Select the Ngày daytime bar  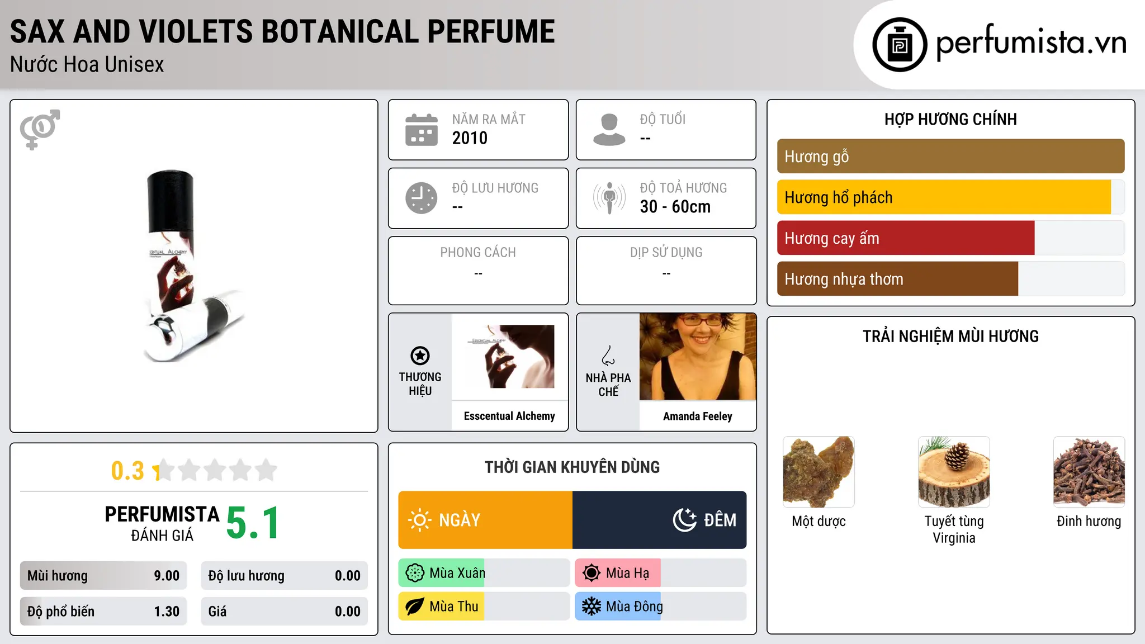pos(485,520)
